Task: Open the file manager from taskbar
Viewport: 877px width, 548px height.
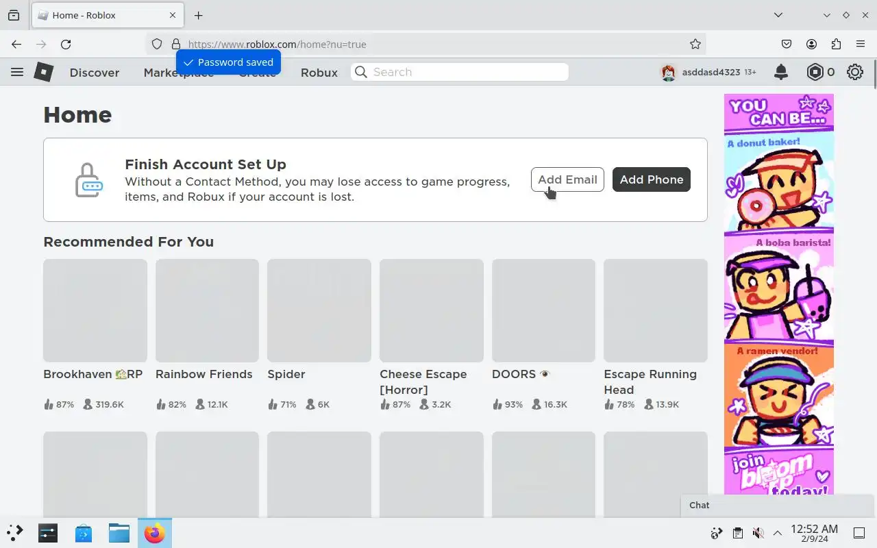Action: point(119,533)
